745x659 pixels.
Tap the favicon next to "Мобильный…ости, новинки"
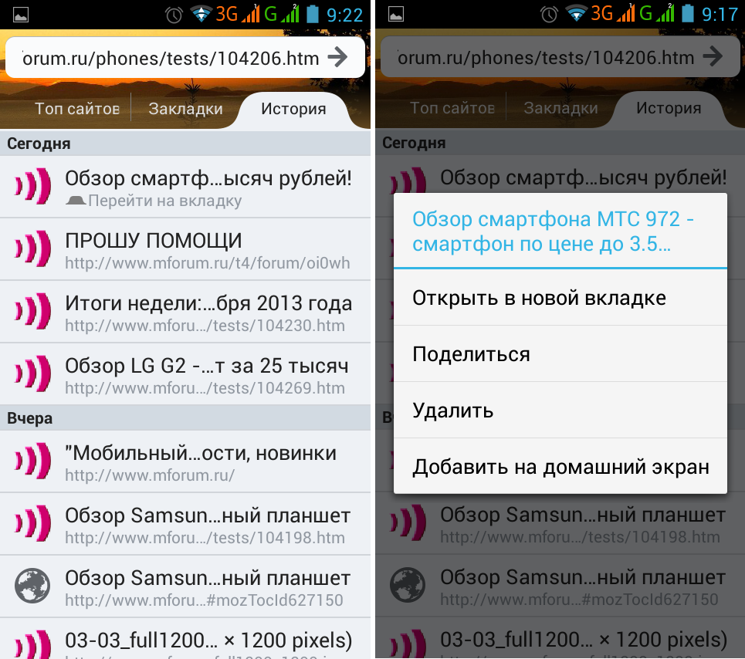click(32, 461)
